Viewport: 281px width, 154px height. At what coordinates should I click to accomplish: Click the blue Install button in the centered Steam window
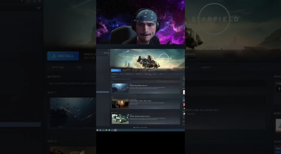point(116,70)
